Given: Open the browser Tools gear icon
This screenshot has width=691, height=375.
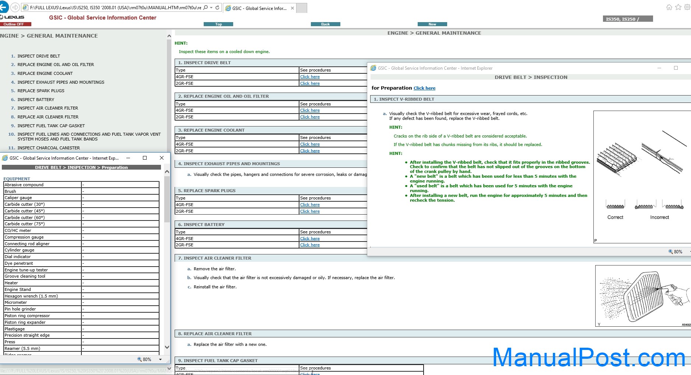Looking at the screenshot, I should [x=687, y=7].
